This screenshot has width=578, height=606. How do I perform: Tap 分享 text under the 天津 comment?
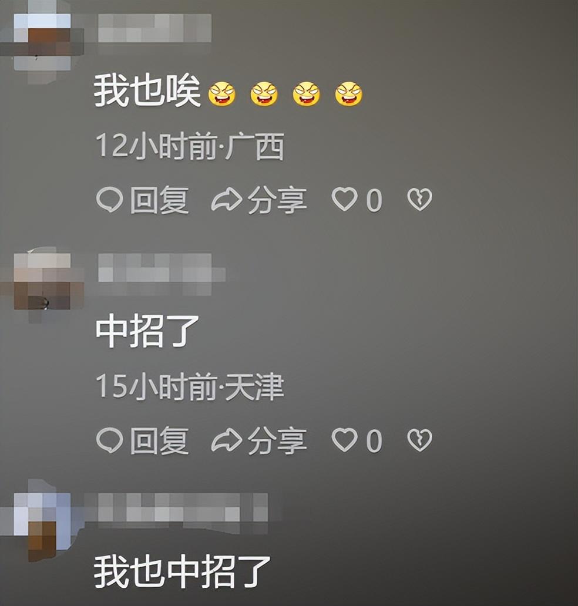(x=277, y=440)
